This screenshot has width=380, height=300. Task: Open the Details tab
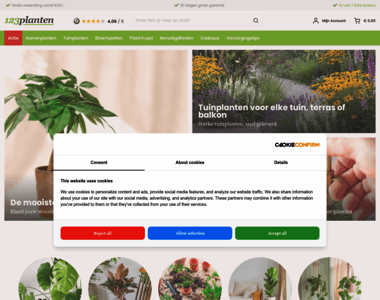(x=281, y=162)
